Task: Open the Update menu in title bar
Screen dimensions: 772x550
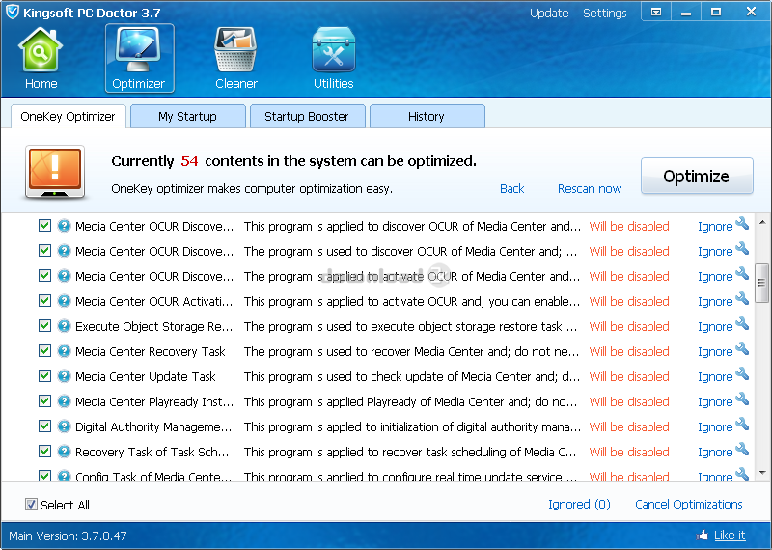Action: (x=549, y=13)
